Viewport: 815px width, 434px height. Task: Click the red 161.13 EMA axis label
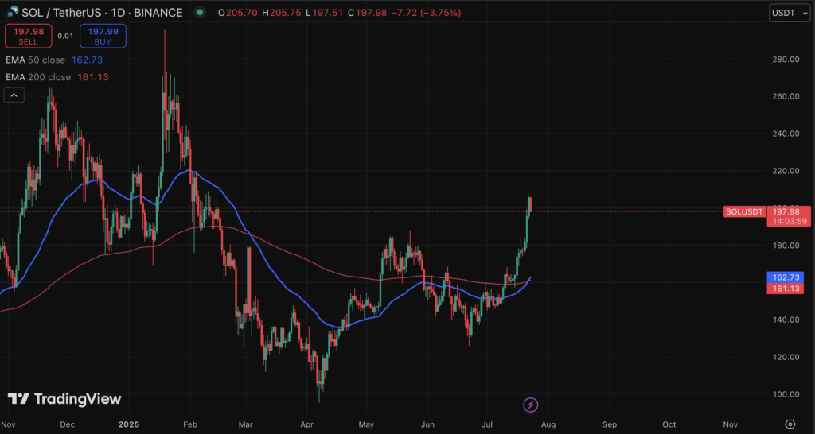(x=785, y=288)
